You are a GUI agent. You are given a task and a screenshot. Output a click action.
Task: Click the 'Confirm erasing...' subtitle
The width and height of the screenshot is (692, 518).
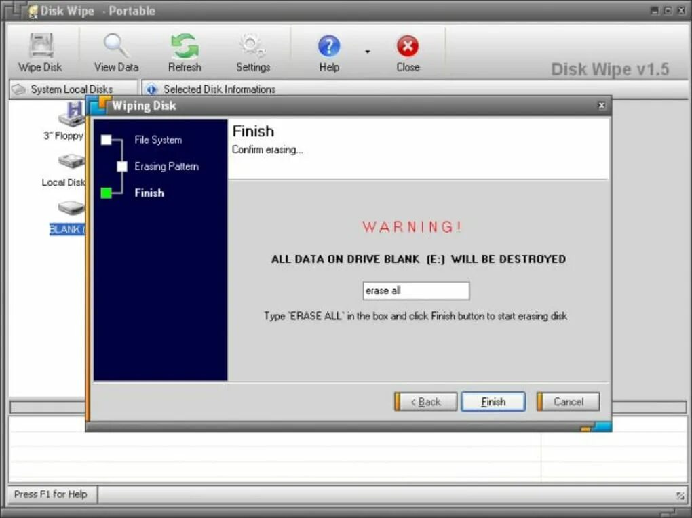point(267,150)
